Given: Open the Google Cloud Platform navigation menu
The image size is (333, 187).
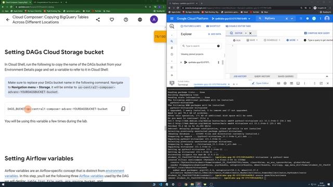Looking at the screenshot, I should tap(172, 19).
